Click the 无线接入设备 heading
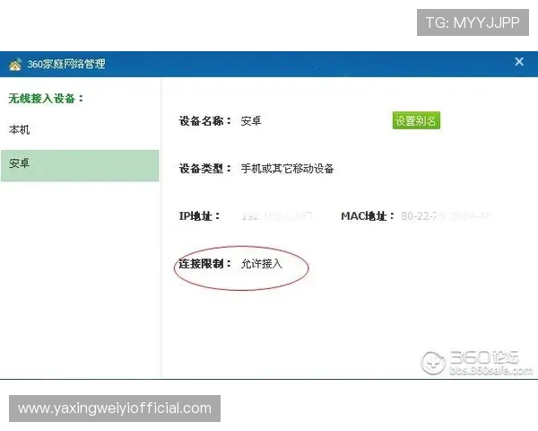538x431 pixels. [x=46, y=99]
